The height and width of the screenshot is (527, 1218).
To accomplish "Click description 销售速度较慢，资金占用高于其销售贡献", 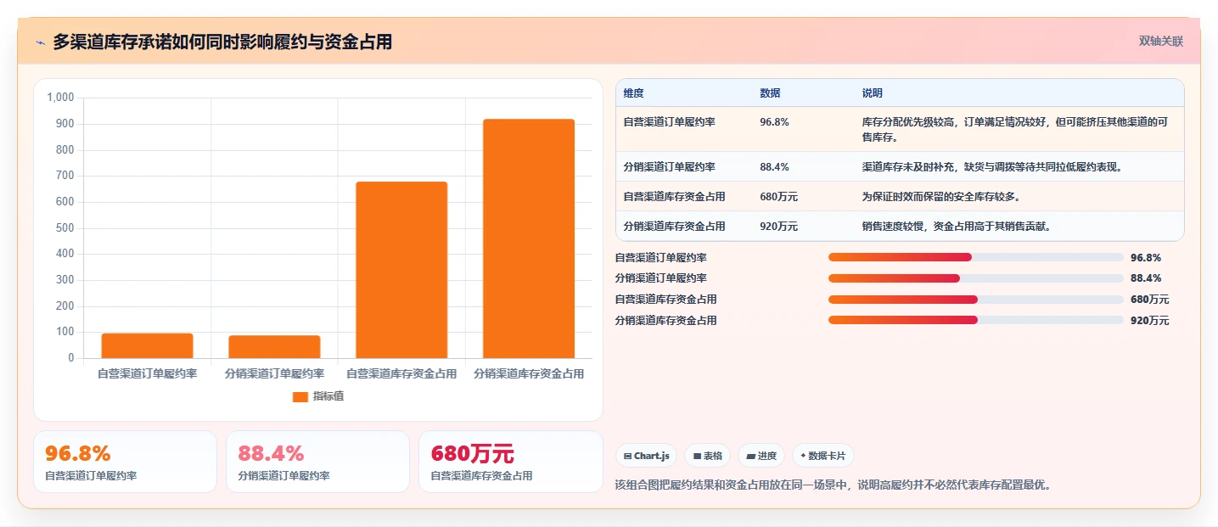I will [x=956, y=227].
